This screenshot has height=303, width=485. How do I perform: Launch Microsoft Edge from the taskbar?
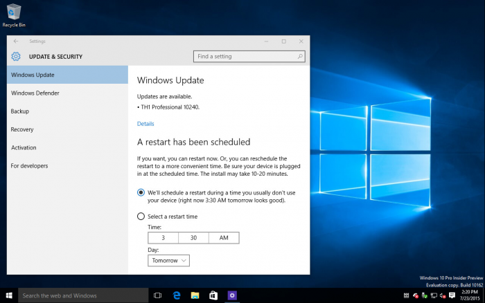(176, 295)
